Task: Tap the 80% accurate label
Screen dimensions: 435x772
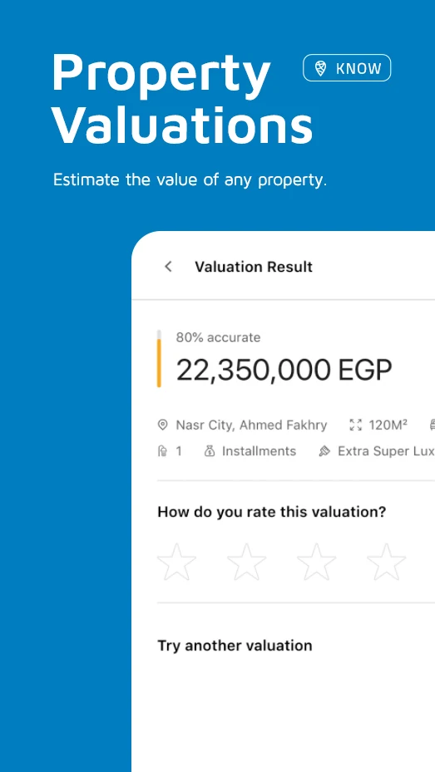Action: pyautogui.click(x=218, y=337)
